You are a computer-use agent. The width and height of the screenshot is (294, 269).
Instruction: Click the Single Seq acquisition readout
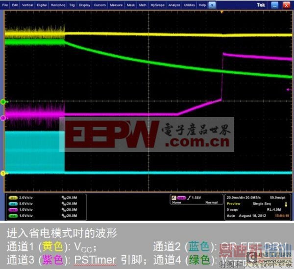[262, 203]
